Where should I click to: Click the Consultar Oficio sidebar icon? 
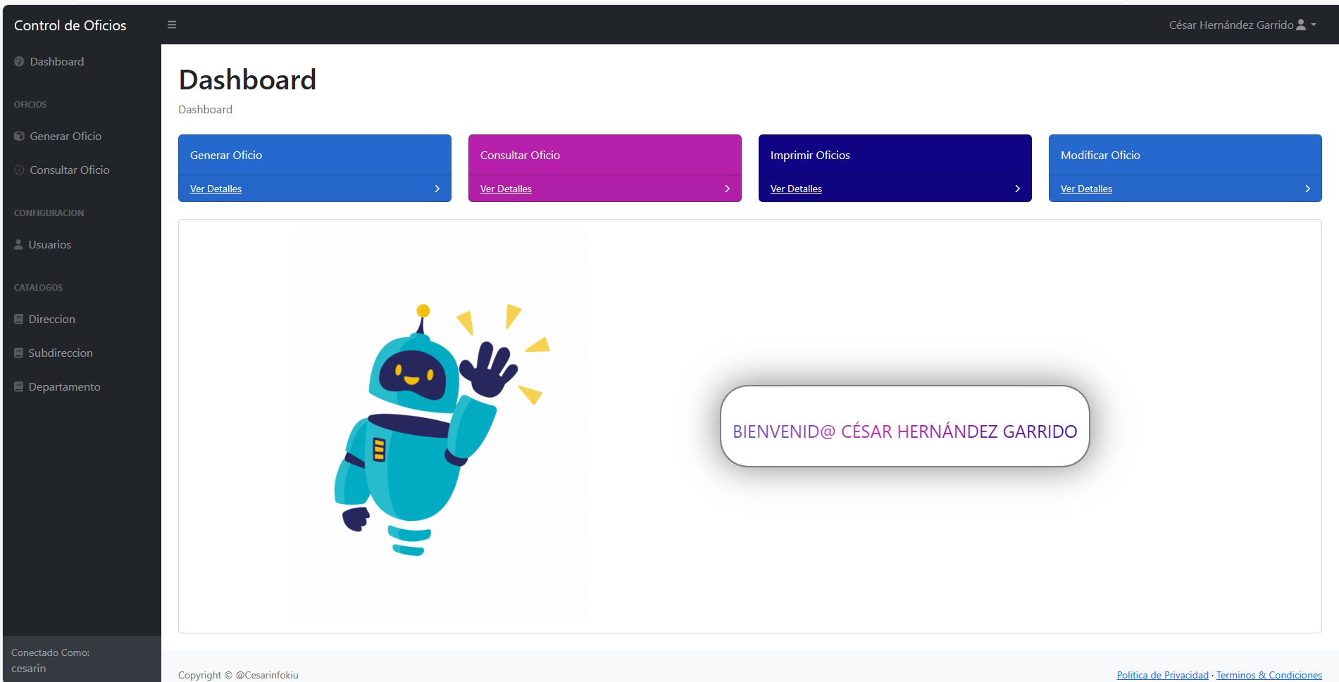(x=19, y=170)
